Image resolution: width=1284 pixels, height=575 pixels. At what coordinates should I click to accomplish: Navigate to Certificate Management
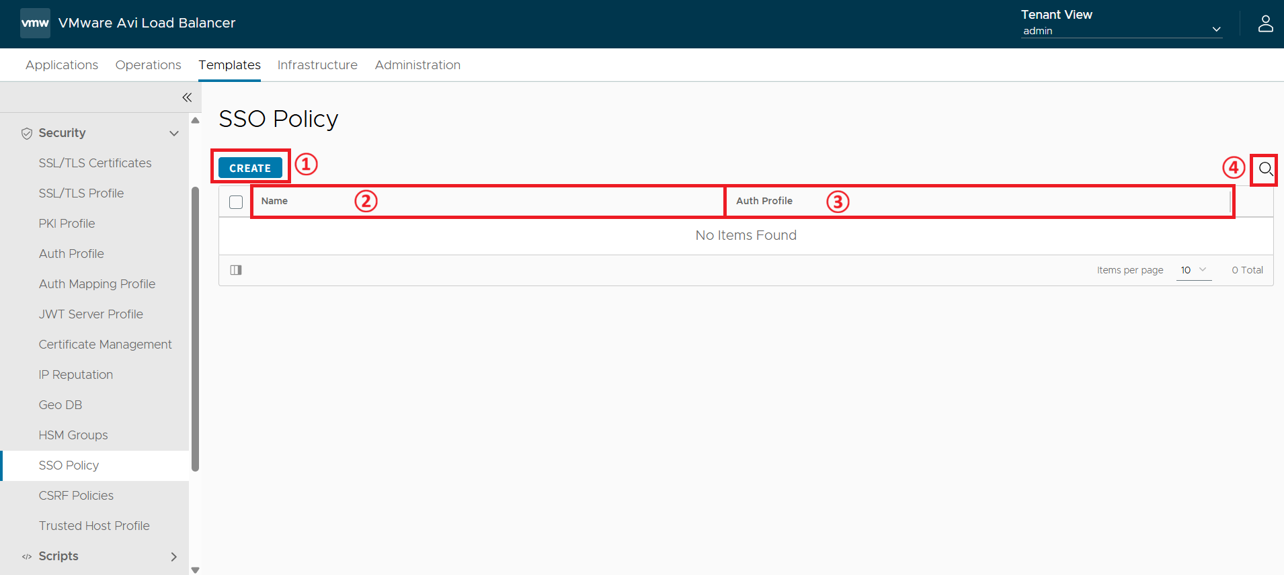coord(106,345)
